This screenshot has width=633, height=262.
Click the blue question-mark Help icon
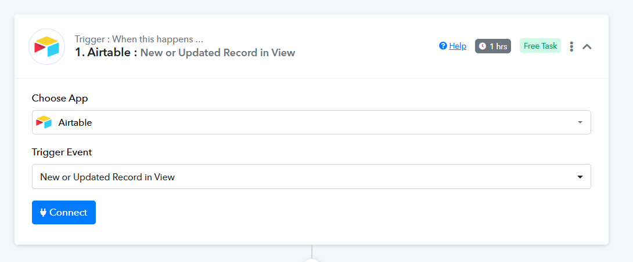[x=443, y=46]
